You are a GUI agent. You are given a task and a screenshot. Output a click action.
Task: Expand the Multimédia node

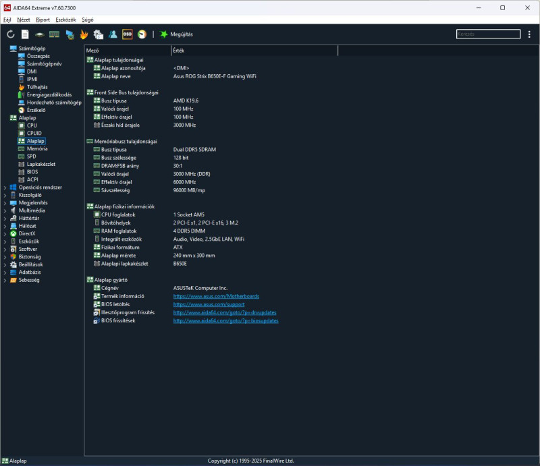pyautogui.click(x=5, y=210)
